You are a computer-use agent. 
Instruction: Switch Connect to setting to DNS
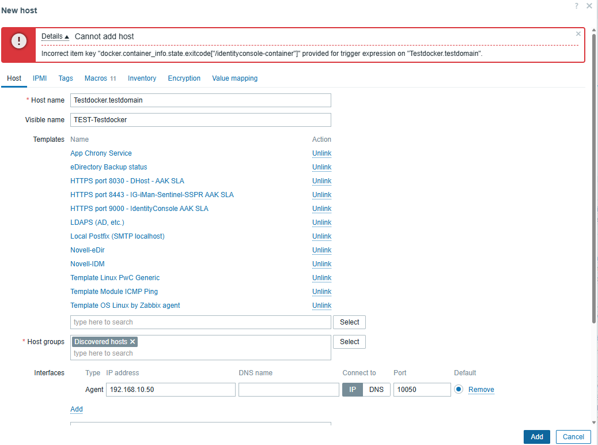pos(376,390)
